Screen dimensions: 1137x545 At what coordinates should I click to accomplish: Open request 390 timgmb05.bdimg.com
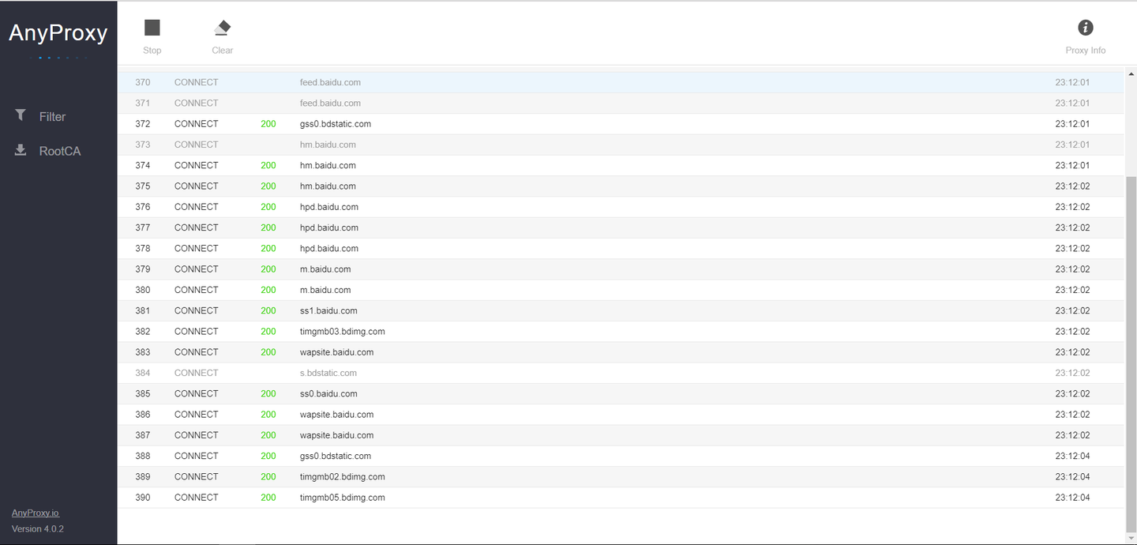click(343, 498)
